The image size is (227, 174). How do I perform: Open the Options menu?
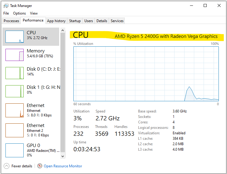pos(19,13)
